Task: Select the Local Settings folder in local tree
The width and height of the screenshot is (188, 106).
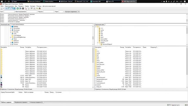Action: (x=17, y=35)
